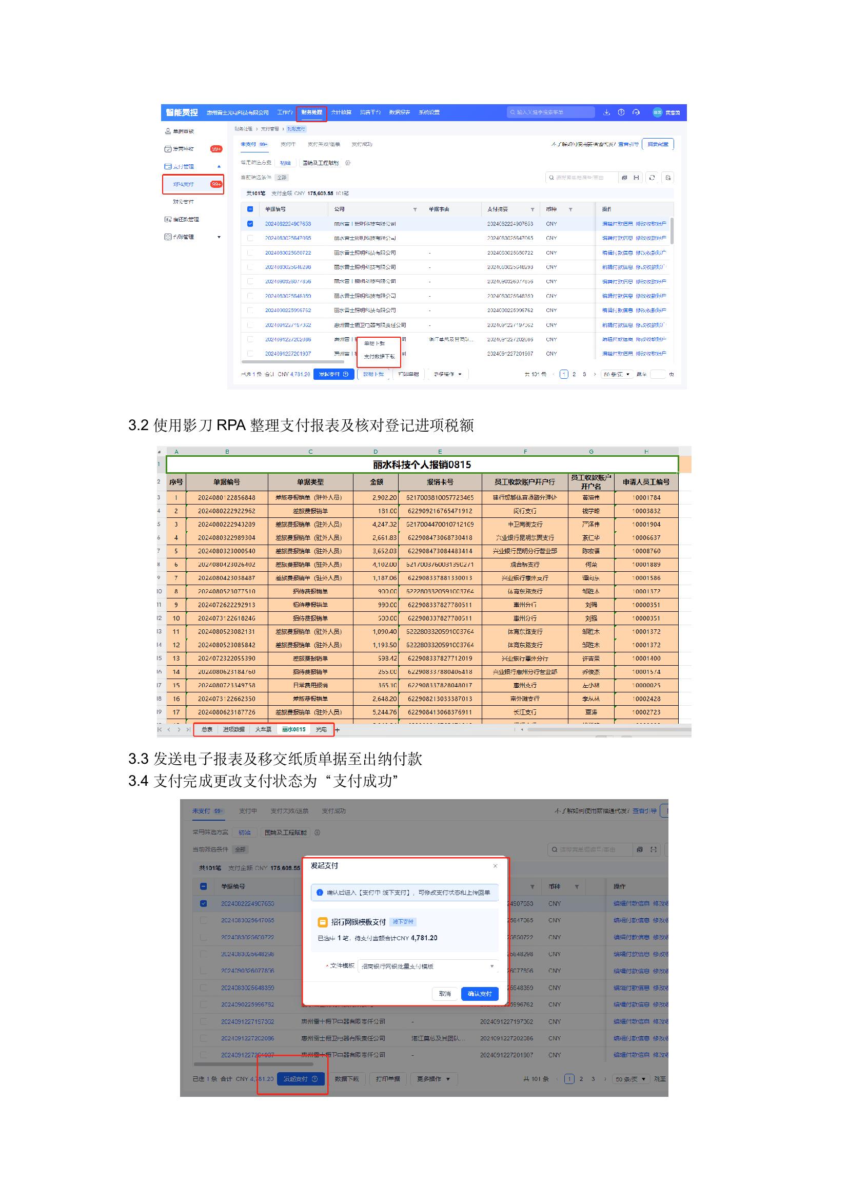848x1200 pixels.
Task: Add a new sheet with plus icon
Action: click(x=337, y=730)
